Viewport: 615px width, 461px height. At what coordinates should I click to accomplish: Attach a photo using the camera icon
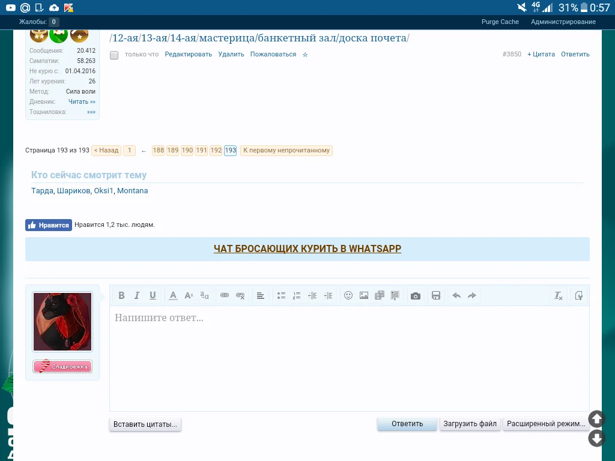[x=415, y=295]
